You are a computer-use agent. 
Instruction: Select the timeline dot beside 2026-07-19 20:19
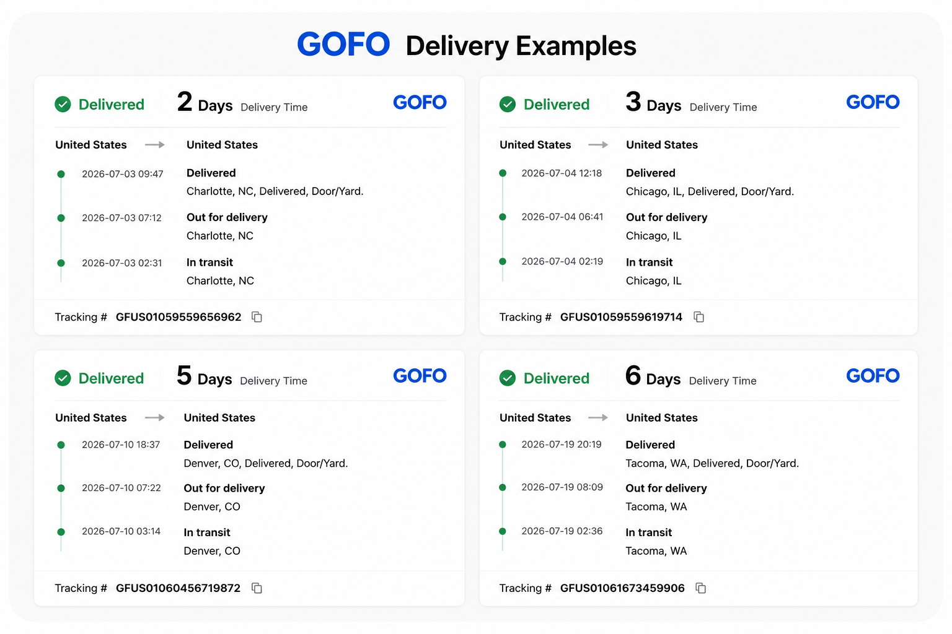(503, 445)
